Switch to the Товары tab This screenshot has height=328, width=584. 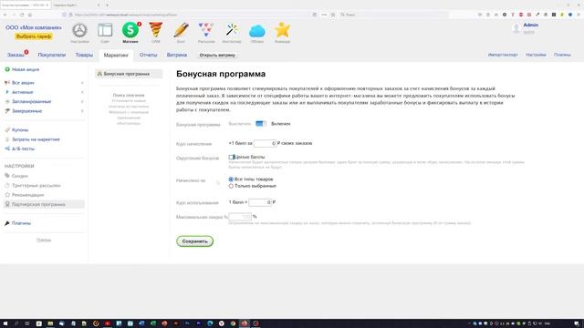[x=84, y=55]
